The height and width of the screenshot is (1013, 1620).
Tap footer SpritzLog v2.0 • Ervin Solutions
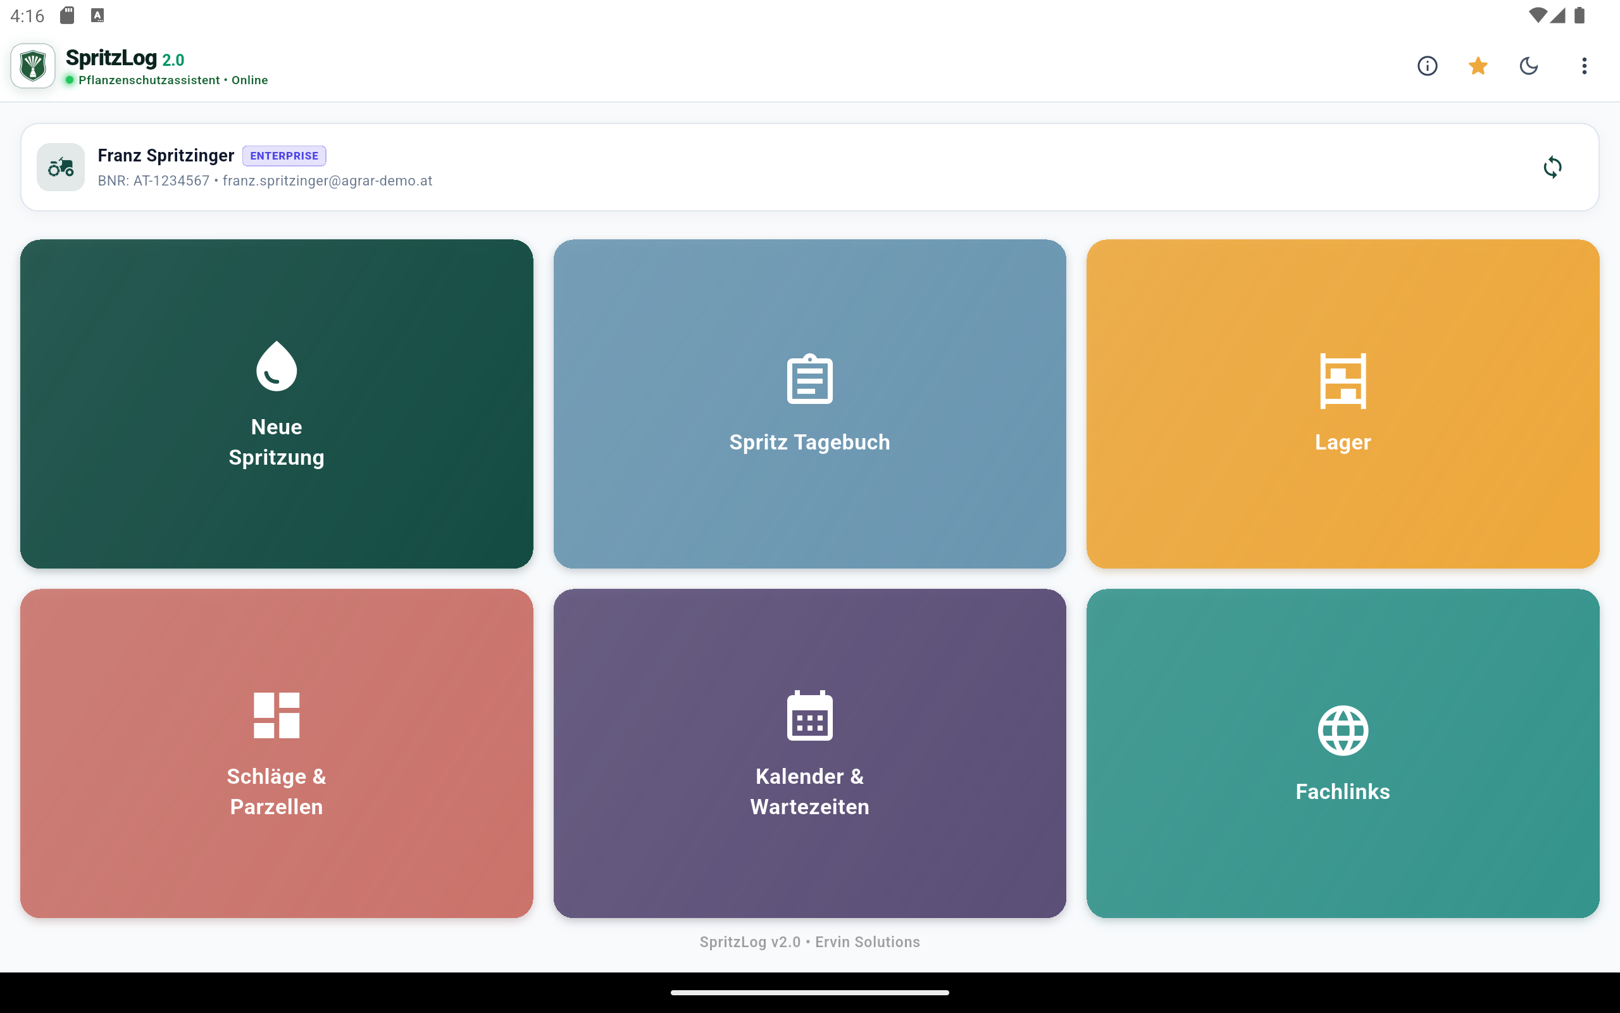[809, 941]
